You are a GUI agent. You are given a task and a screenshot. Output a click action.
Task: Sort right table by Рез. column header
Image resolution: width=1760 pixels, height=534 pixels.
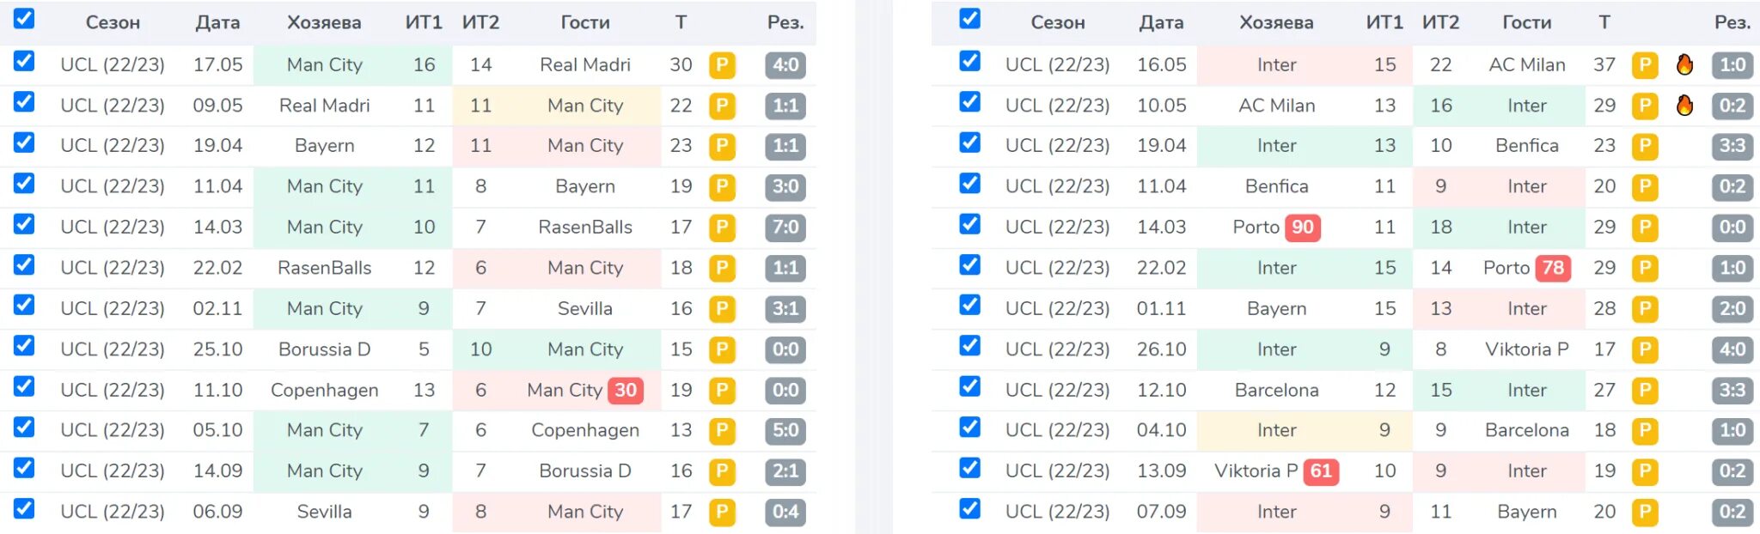(x=1732, y=22)
